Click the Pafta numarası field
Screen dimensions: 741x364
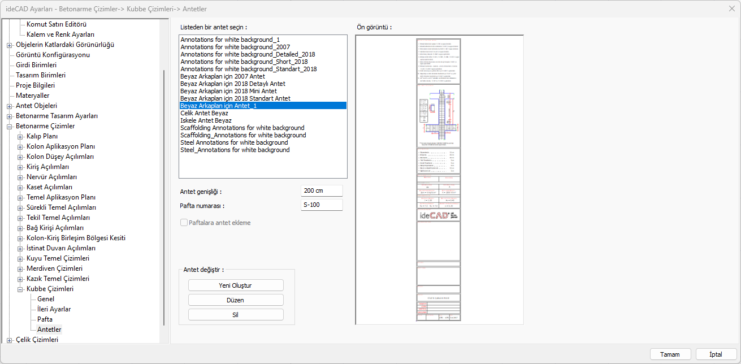click(x=322, y=205)
